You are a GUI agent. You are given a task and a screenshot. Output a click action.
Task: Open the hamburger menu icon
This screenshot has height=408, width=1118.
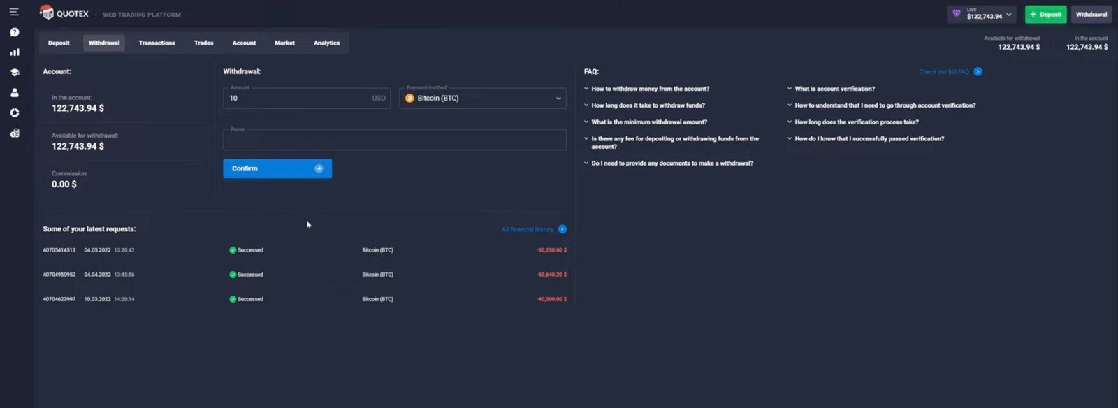13,12
